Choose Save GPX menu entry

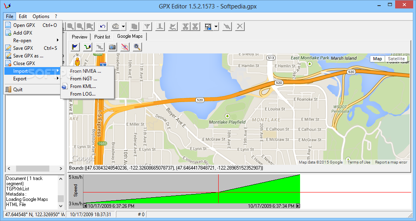pyautogui.click(x=33, y=48)
